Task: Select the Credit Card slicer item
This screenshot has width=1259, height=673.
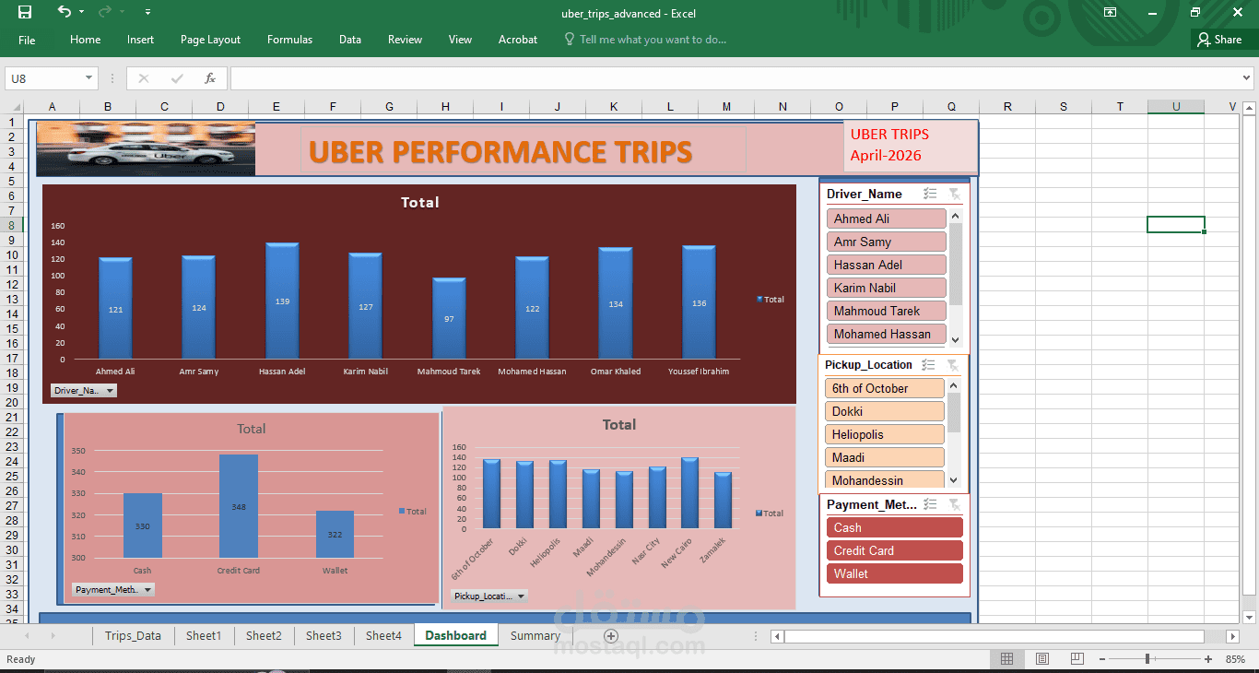Action: tap(895, 550)
